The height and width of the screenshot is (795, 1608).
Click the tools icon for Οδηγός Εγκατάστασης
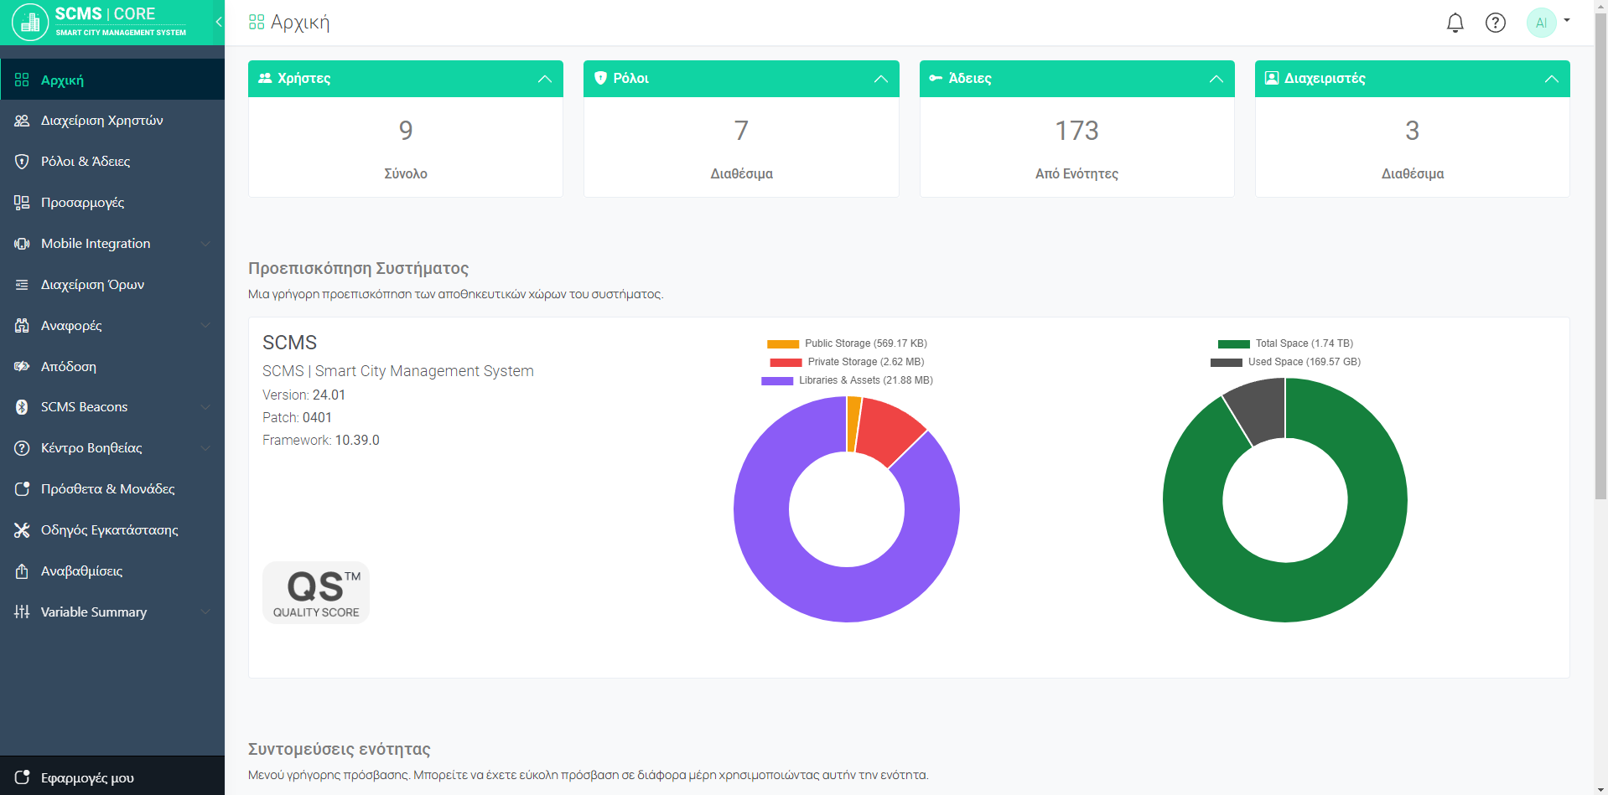22,530
